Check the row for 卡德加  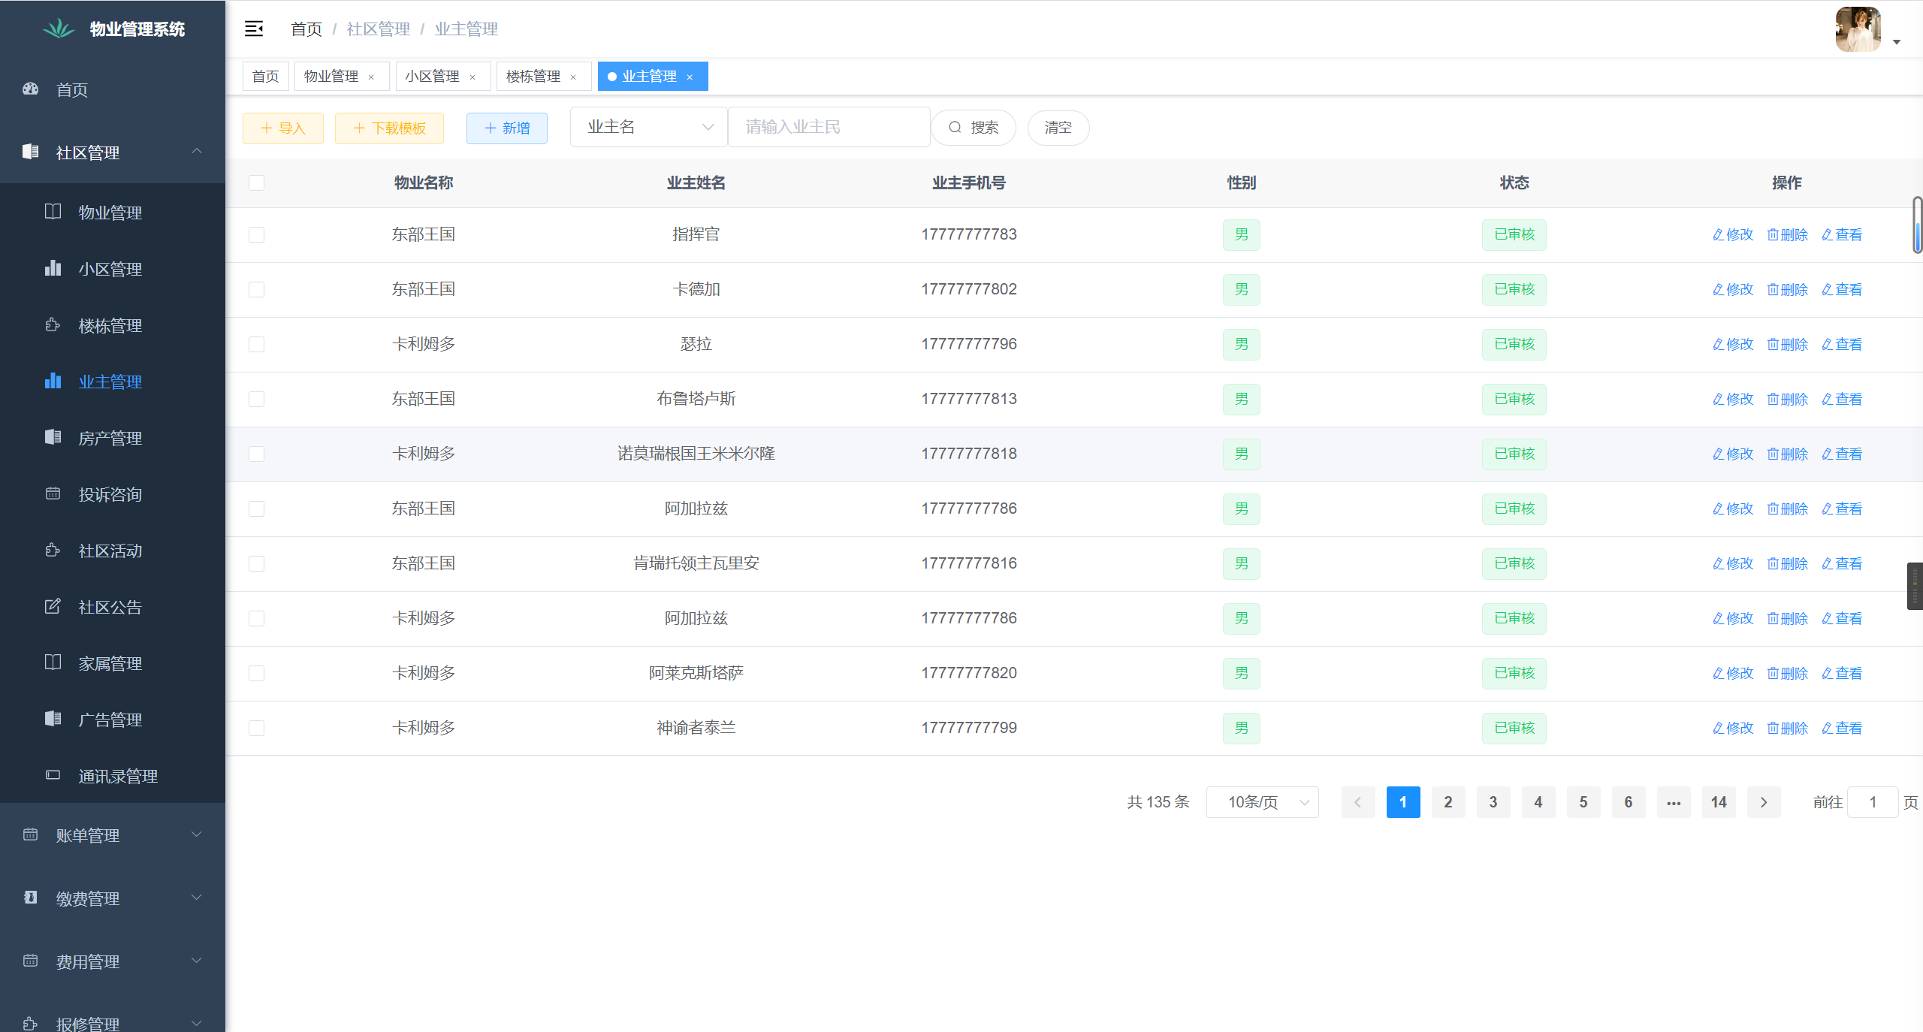click(256, 289)
